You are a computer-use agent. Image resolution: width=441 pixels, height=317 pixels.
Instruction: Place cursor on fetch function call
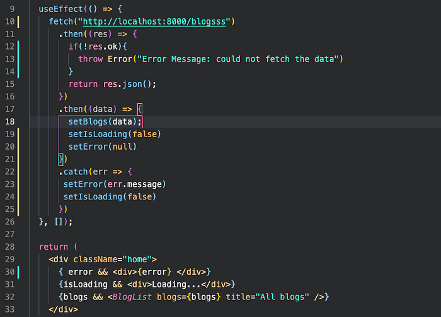point(61,21)
